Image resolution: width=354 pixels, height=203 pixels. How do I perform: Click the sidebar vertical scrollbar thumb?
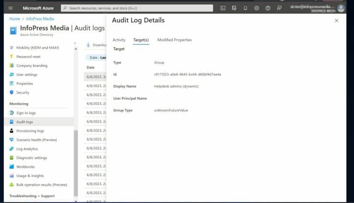pyautogui.click(x=76, y=163)
